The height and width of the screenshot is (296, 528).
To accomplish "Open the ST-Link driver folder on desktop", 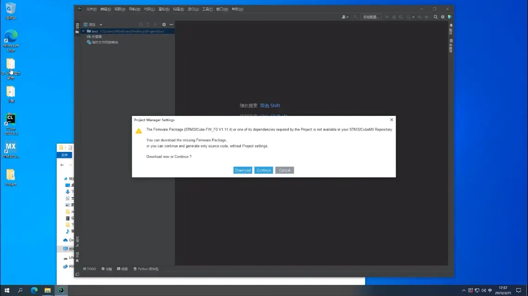I will pyautogui.click(x=11, y=69).
